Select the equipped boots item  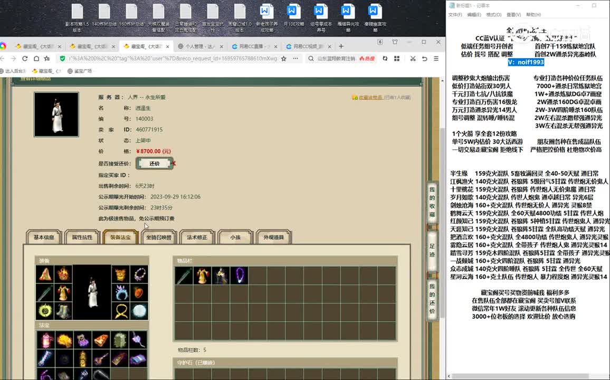tap(63, 311)
